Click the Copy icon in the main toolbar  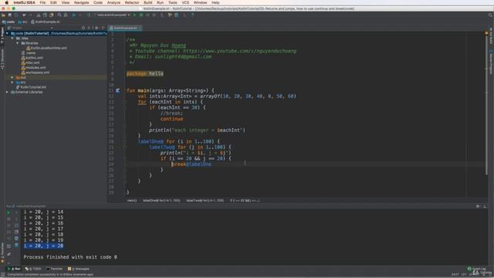(x=45, y=15)
